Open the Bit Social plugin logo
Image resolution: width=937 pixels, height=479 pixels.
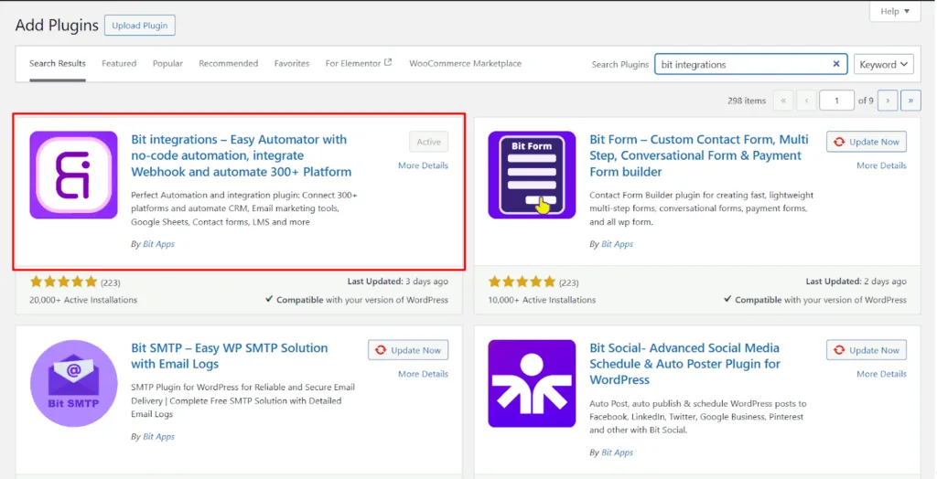(x=532, y=383)
